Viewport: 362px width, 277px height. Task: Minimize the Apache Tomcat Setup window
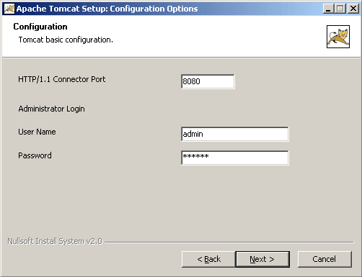(x=328, y=9)
